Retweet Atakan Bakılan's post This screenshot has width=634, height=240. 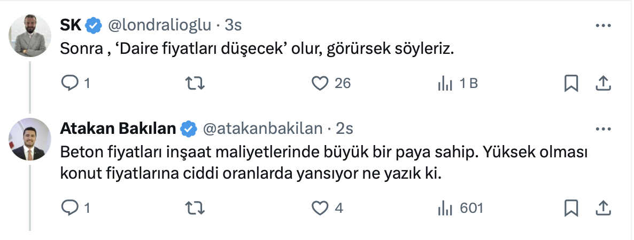click(x=195, y=208)
